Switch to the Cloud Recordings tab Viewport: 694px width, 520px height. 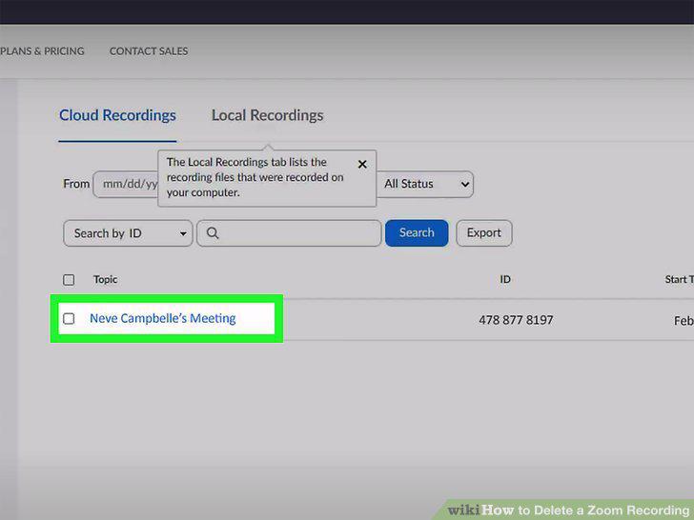pyautogui.click(x=117, y=115)
